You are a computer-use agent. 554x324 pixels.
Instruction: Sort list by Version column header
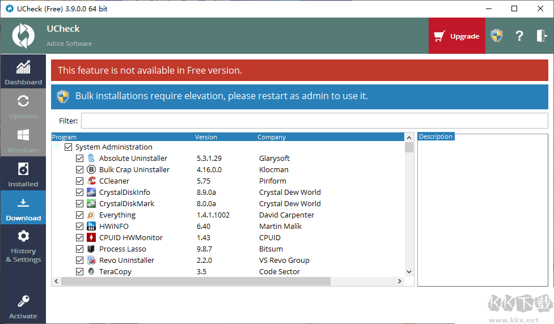206,137
